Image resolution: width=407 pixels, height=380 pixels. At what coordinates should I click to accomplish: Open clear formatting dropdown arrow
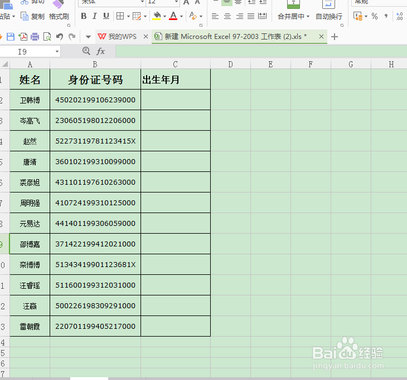(201, 17)
